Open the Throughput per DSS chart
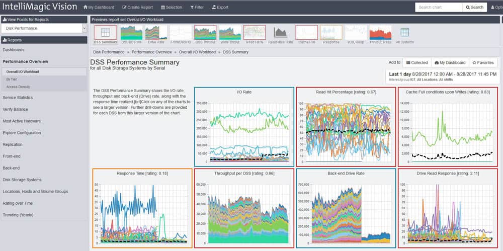503x251 pixels. click(x=244, y=208)
